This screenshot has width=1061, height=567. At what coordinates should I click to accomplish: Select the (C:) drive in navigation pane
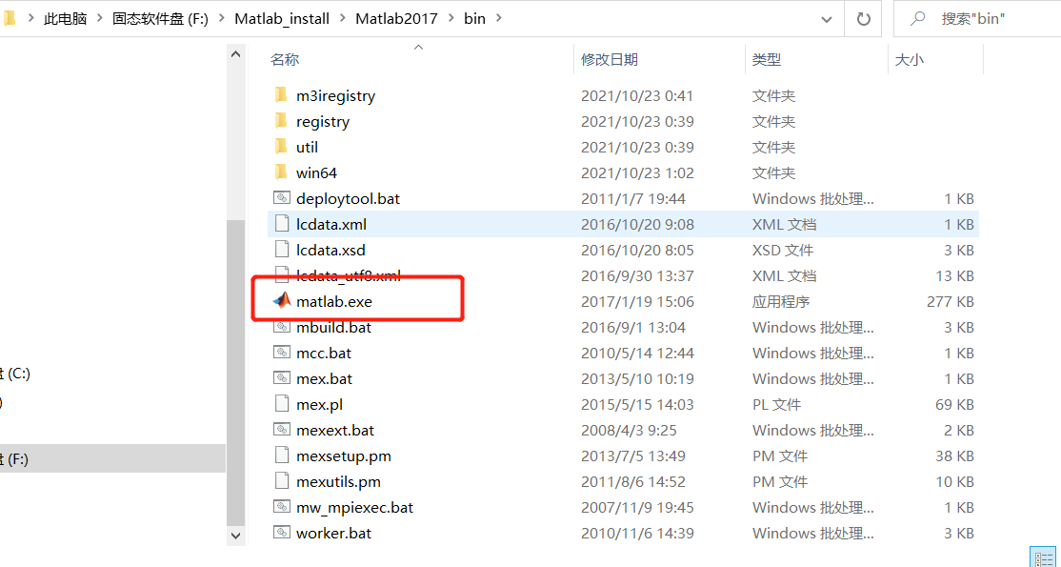15,374
